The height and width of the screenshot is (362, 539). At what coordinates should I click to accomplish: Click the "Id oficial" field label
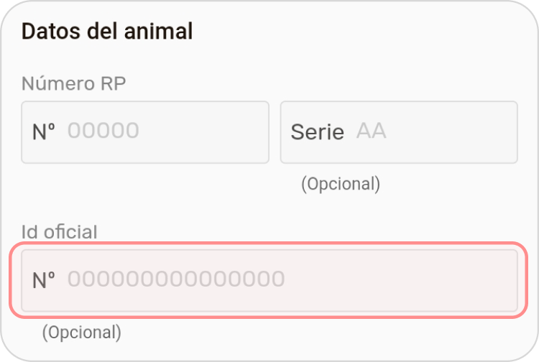[x=59, y=232]
